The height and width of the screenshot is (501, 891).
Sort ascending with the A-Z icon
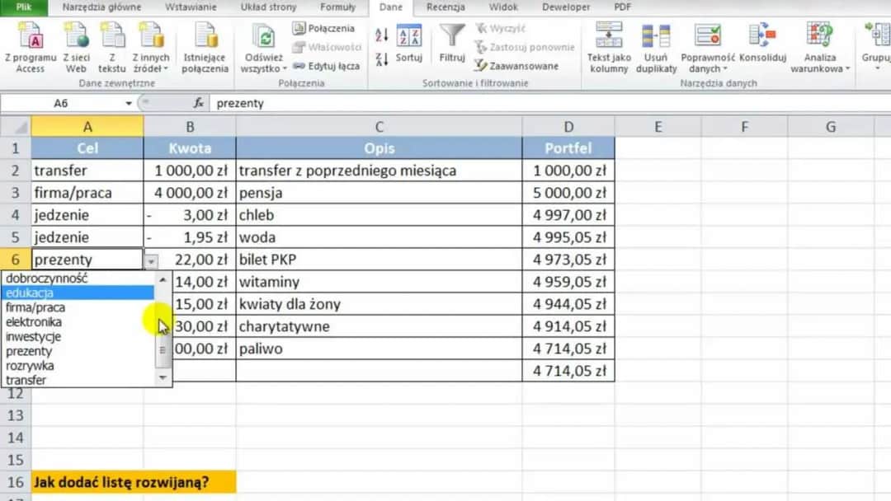pyautogui.click(x=382, y=35)
